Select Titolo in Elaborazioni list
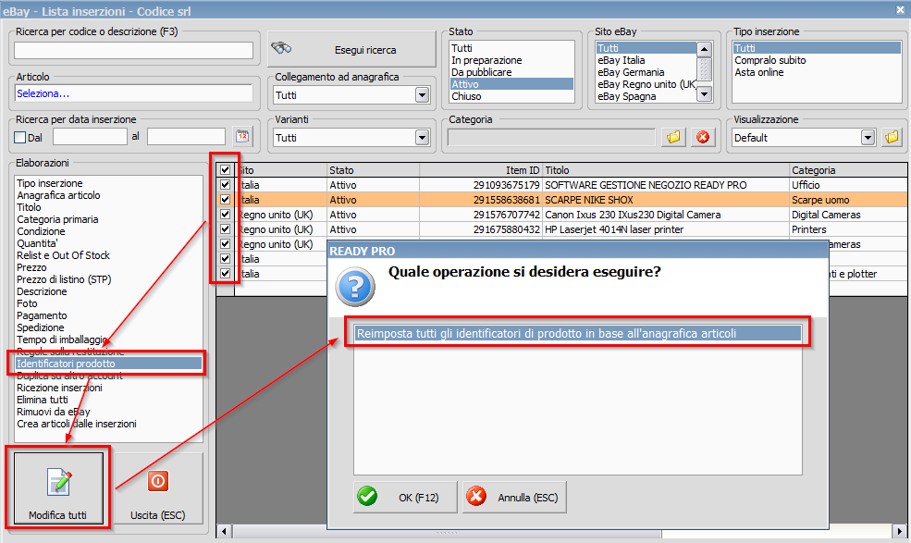Viewport: 911px width, 543px height. (108, 207)
